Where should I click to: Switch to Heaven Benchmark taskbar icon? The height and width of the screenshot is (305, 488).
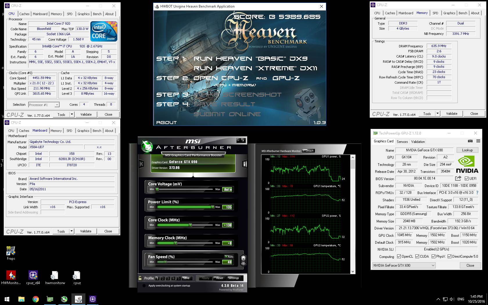pos(78,299)
